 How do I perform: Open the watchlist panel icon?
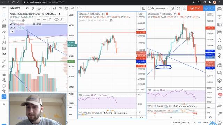tap(219, 9)
